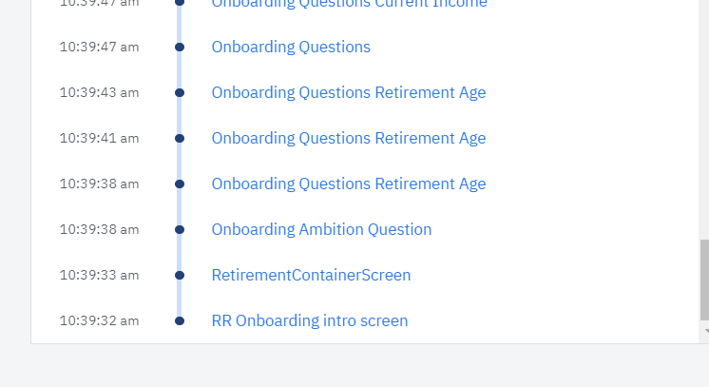Click the scrollbar down arrow
Viewport: 709px width, 387px height.
[704, 332]
